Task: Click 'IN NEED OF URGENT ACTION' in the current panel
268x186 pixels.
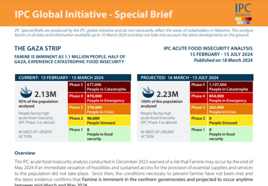Action: click(x=35, y=134)
